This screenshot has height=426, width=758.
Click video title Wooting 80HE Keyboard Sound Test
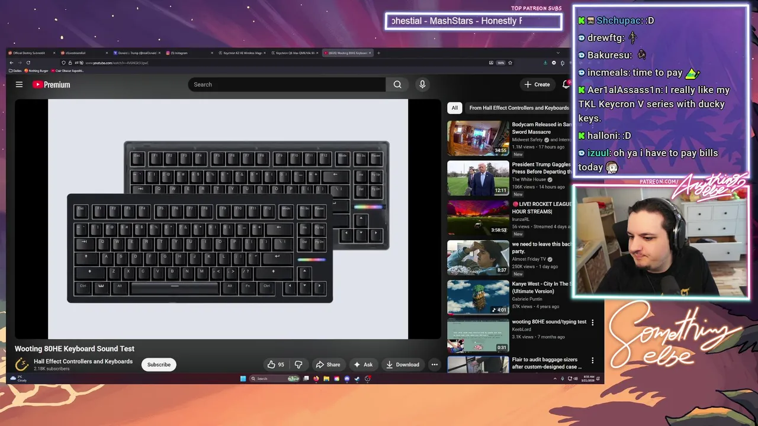coord(75,348)
